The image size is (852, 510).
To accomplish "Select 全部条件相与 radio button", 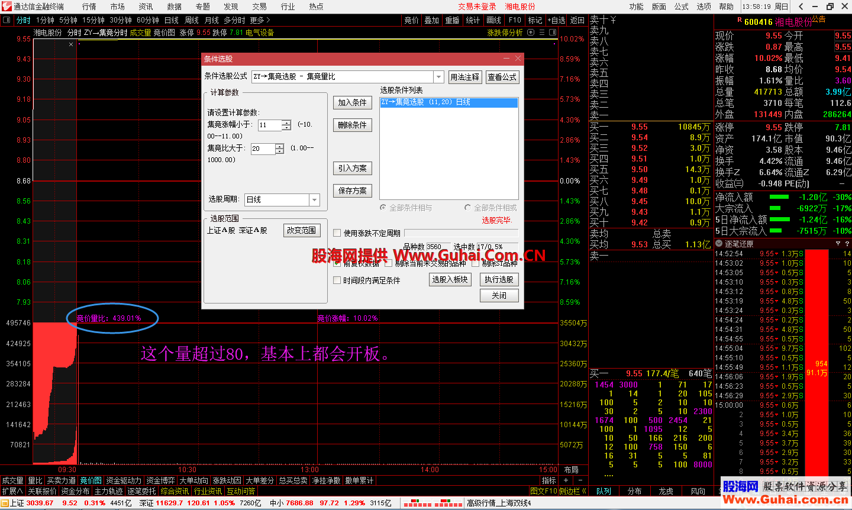I will [x=383, y=208].
